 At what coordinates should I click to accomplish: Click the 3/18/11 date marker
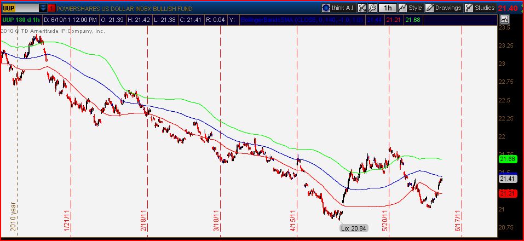tap(216, 220)
